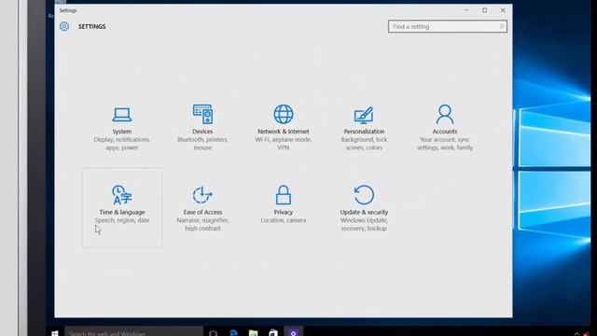Open the System settings category
Viewport: 597px width, 336px height.
(122, 128)
